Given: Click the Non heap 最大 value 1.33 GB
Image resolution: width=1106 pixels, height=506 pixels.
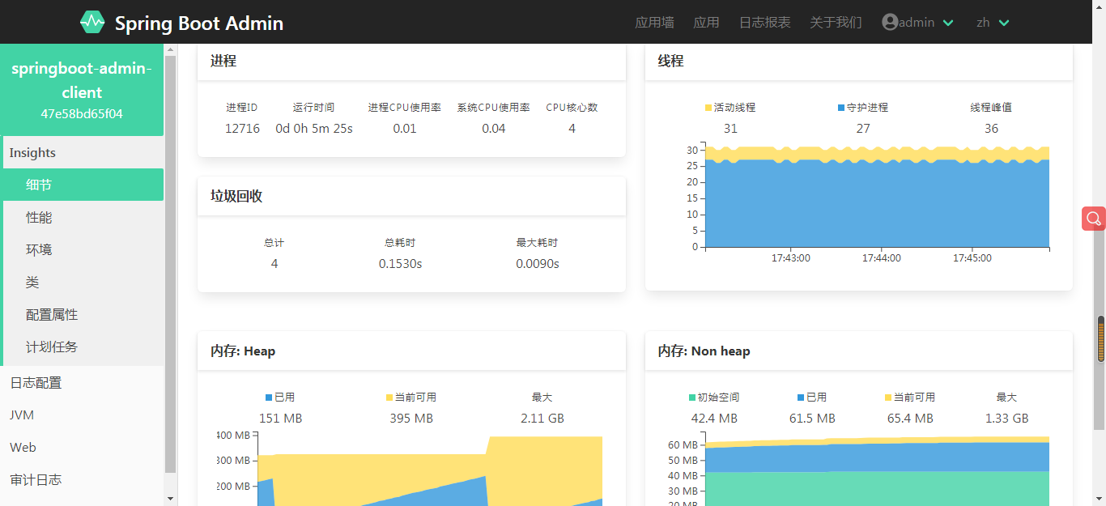Looking at the screenshot, I should click(x=1006, y=418).
